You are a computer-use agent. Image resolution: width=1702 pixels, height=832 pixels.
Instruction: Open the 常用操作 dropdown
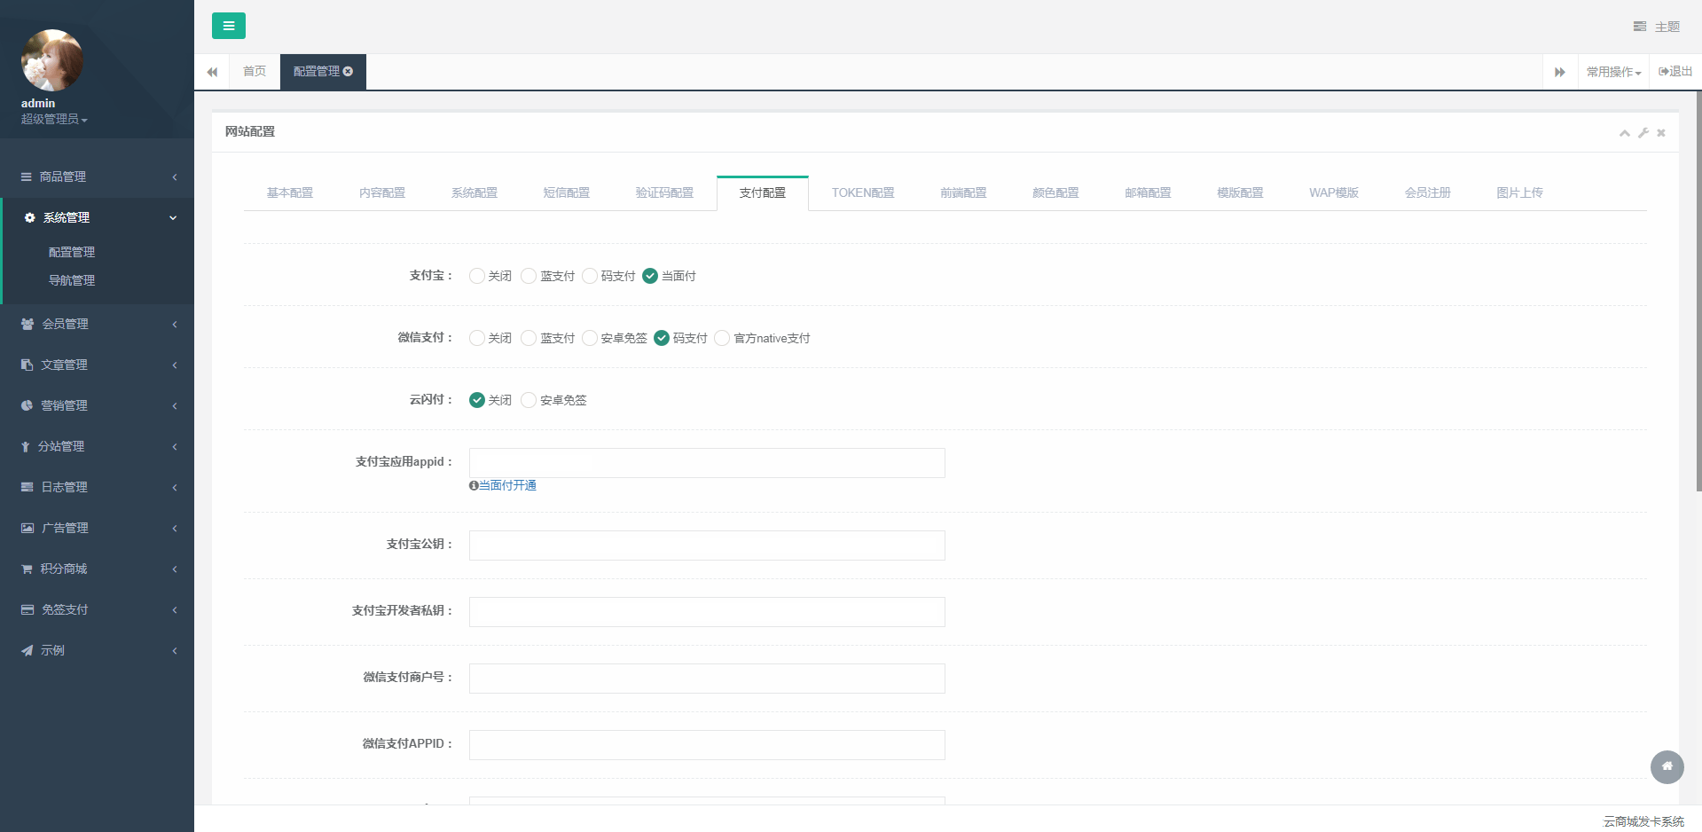coord(1613,72)
